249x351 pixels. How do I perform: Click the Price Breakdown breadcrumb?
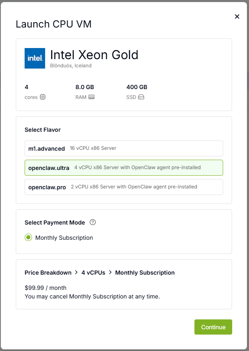click(x=48, y=273)
